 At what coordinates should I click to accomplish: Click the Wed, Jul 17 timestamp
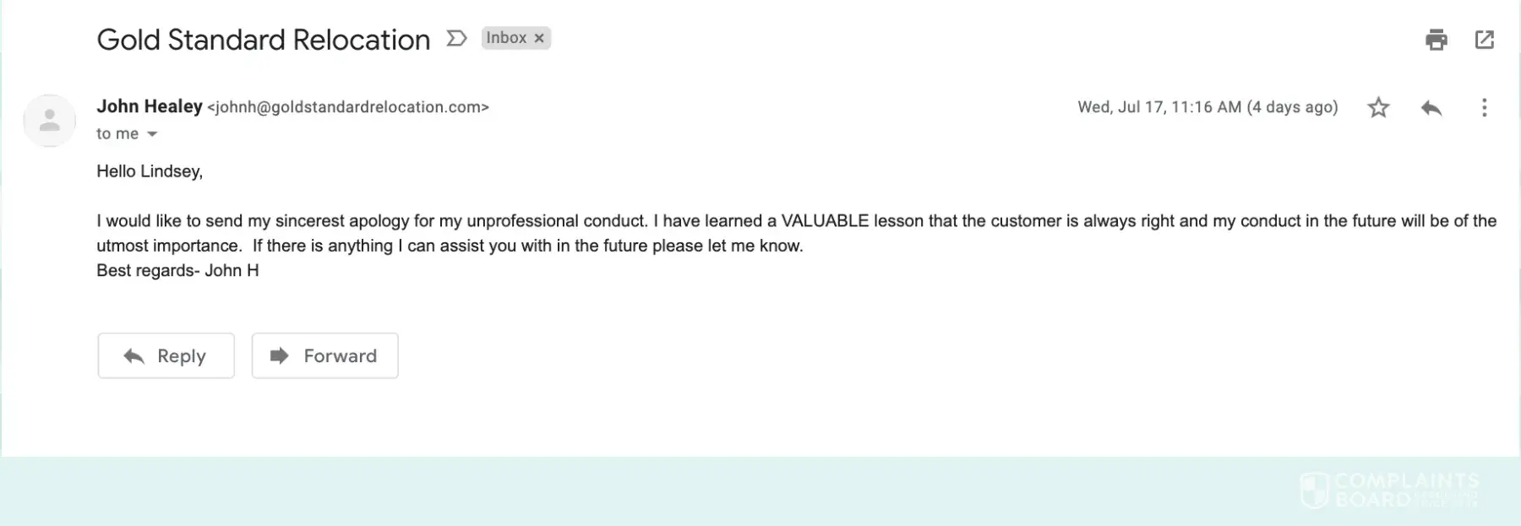coord(1208,107)
